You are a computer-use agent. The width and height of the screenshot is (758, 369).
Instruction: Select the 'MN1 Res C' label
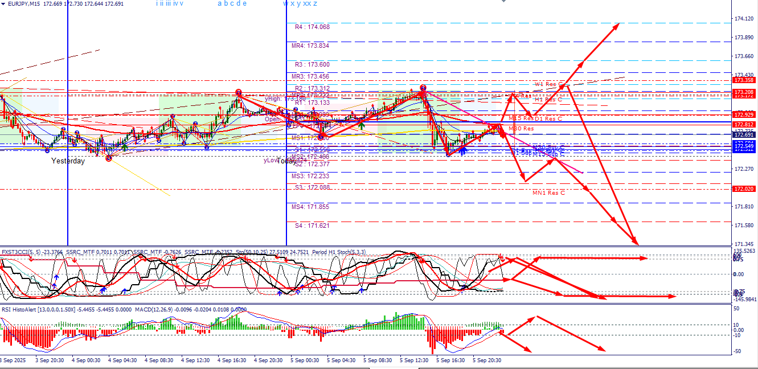click(548, 192)
